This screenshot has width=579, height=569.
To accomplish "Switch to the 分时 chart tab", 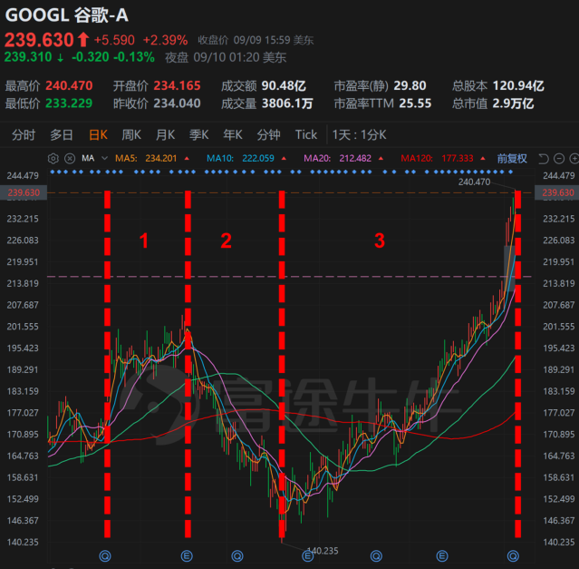I will [24, 134].
